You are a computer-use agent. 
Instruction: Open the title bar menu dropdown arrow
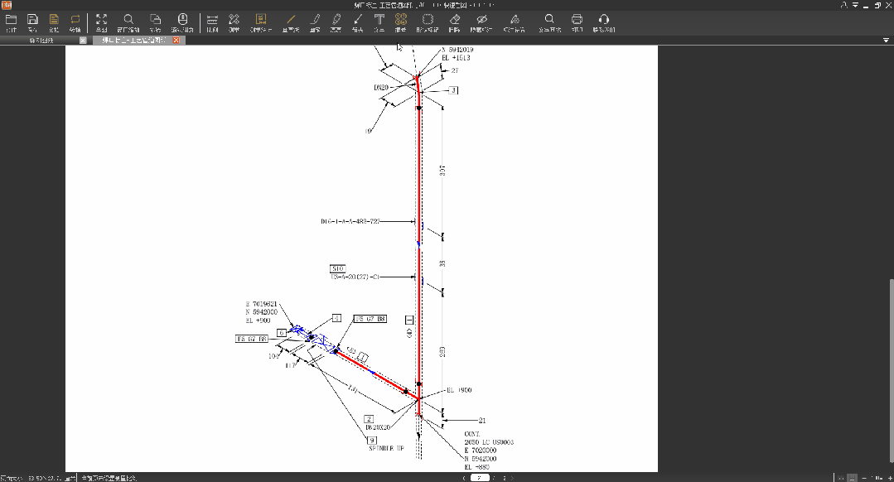pos(855,5)
